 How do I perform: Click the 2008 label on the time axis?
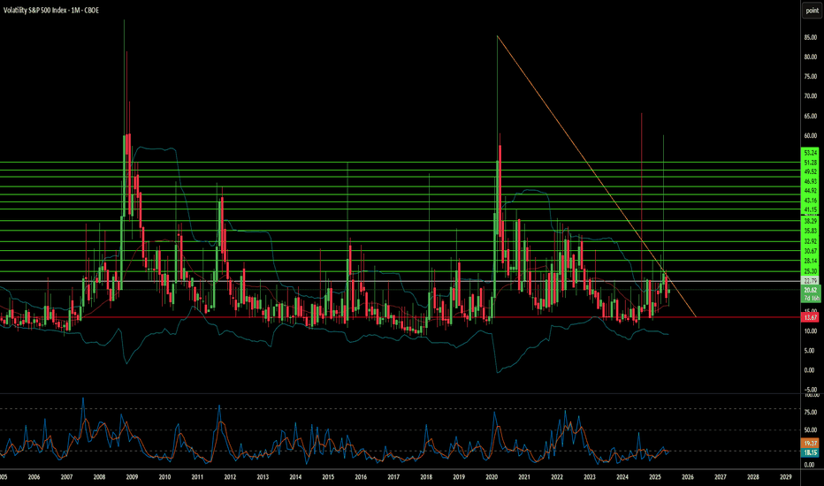[x=99, y=477]
